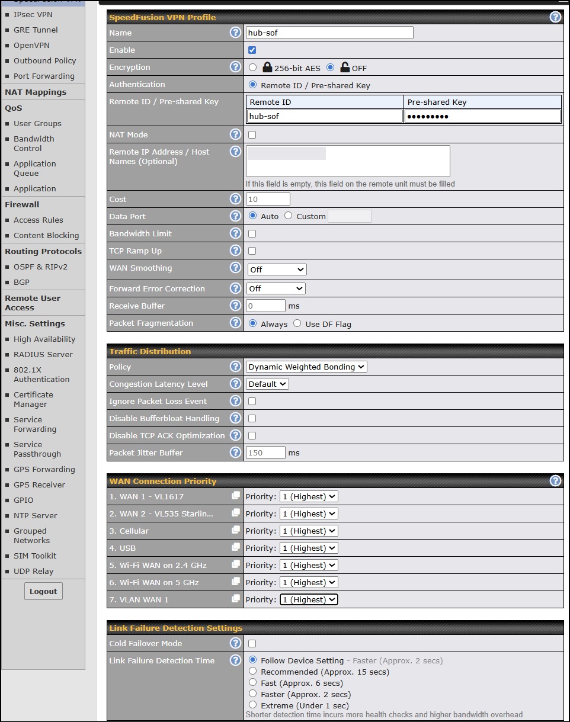
Task: Open priority dropdown for WAN 2 Starlink
Action: tap(309, 514)
